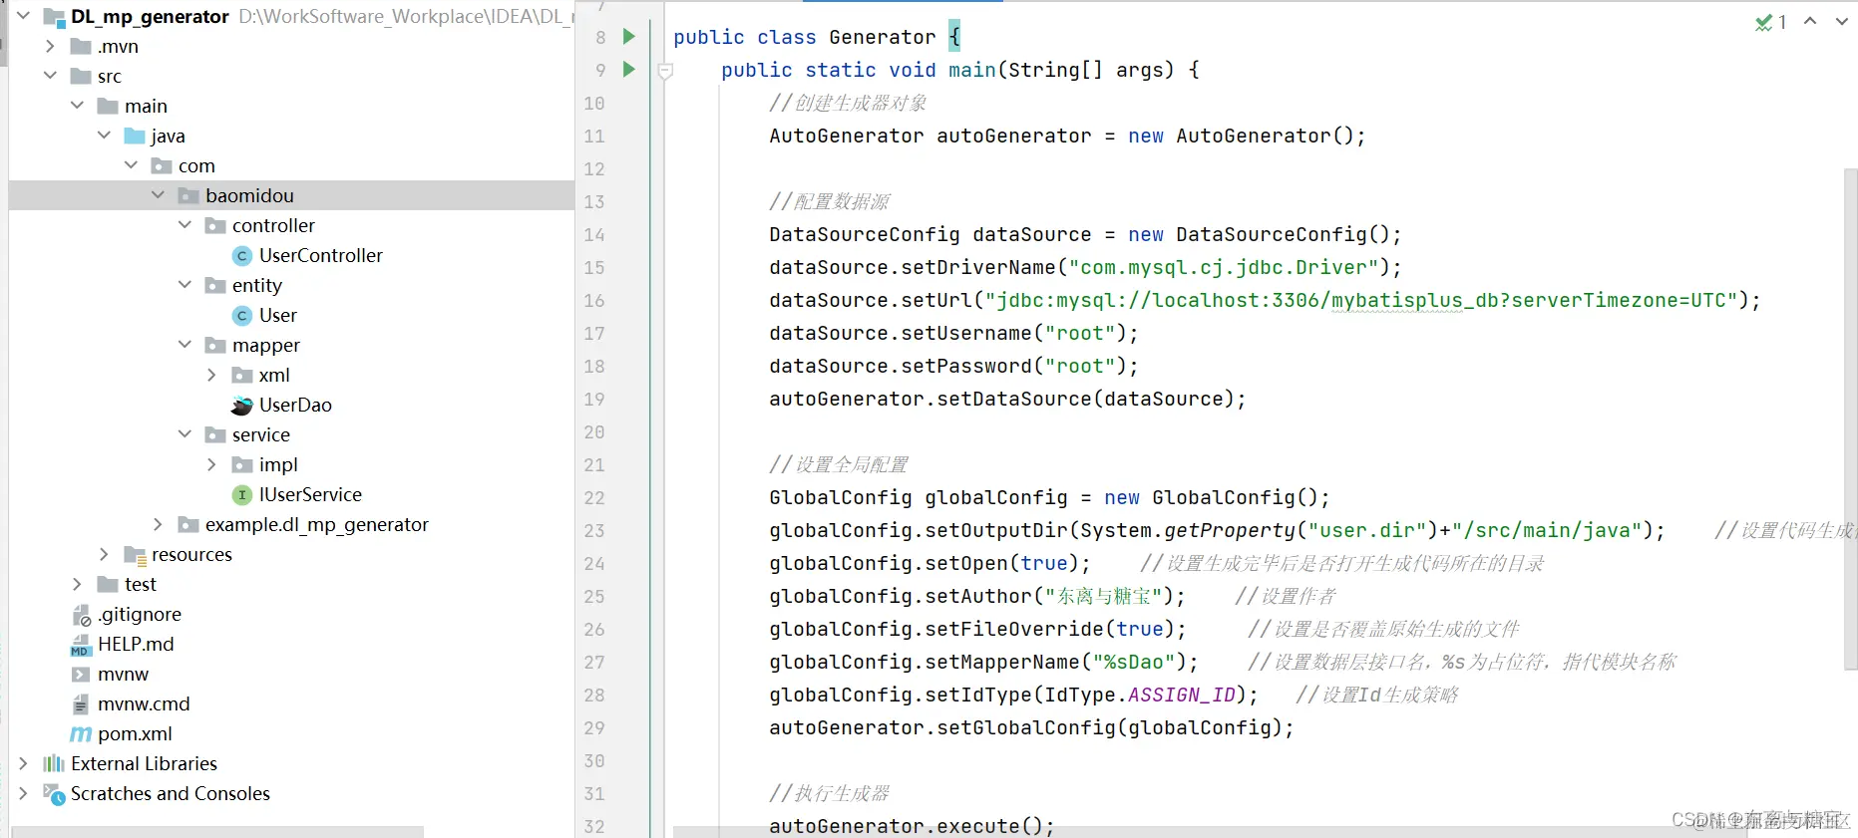Expand the impl package under service
Screen dimensions: 1858x838
(211, 464)
